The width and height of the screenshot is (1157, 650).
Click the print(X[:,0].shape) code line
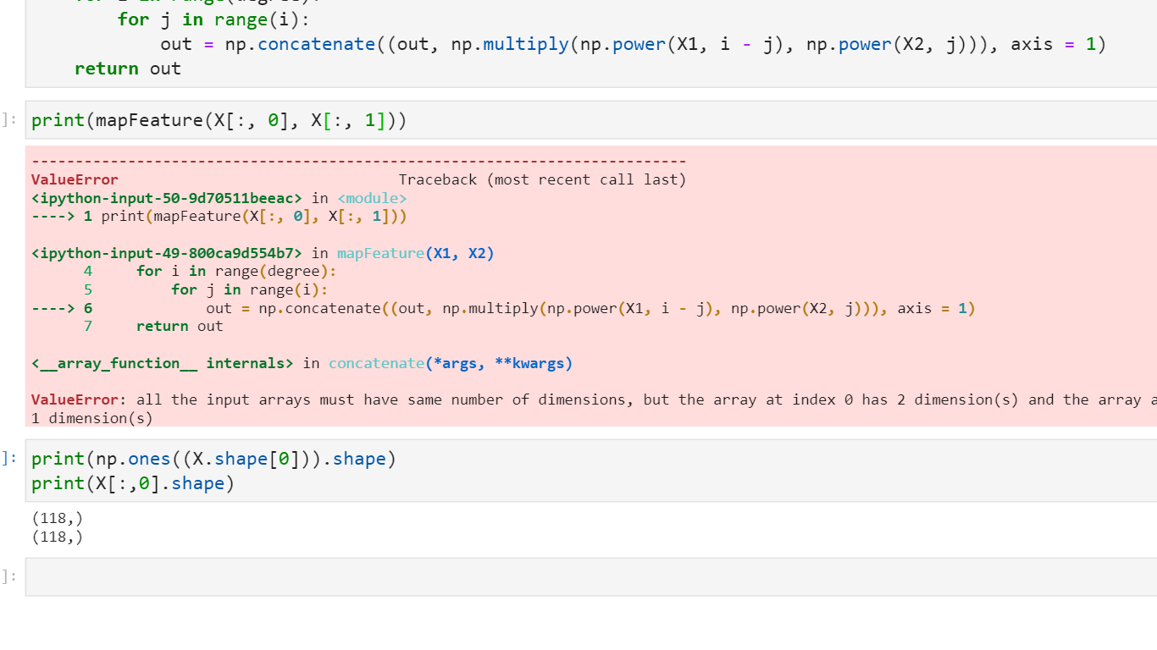pos(132,483)
